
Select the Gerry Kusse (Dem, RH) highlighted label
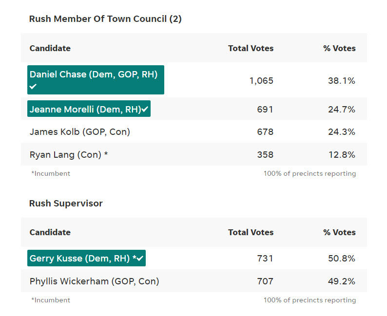86,258
